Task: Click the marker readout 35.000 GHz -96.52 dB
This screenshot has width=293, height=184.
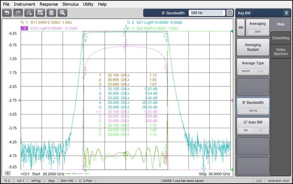Action: pyautogui.click(x=128, y=107)
